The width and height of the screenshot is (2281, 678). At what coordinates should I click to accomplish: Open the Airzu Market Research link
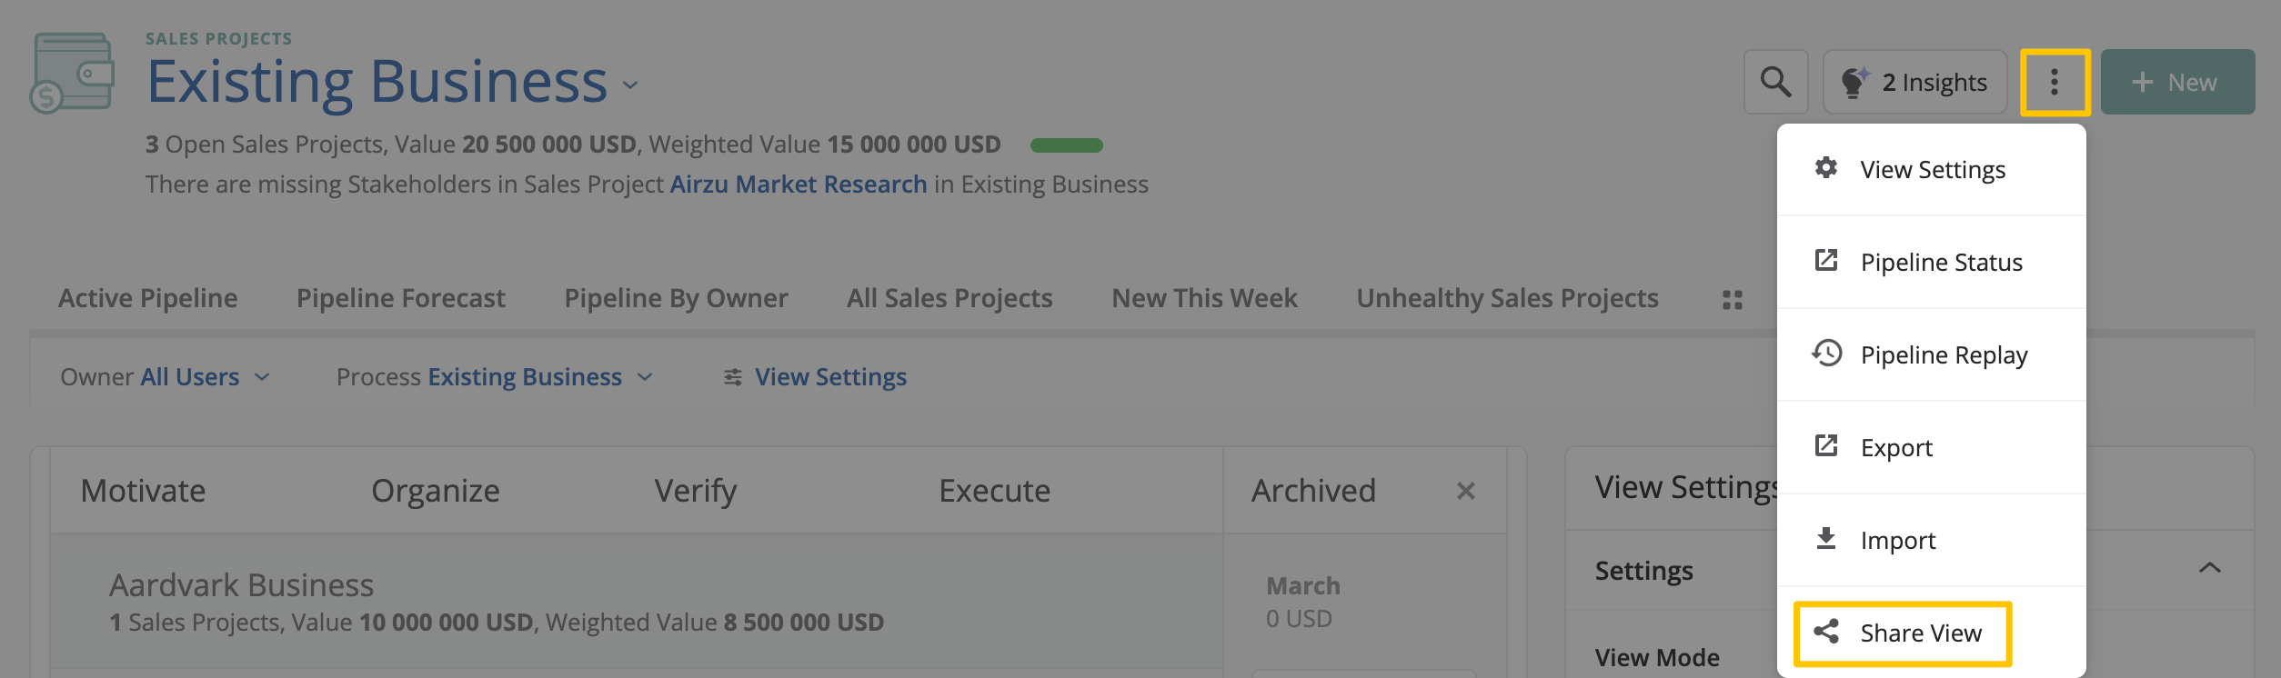click(x=798, y=184)
